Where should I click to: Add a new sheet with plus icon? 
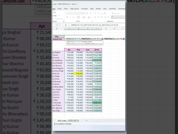[x=86, y=120]
